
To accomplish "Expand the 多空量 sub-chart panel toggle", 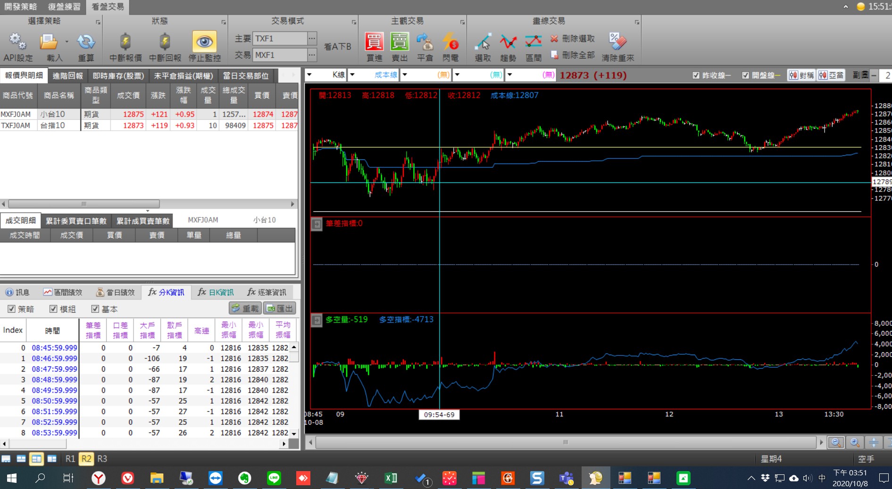I will (x=317, y=321).
